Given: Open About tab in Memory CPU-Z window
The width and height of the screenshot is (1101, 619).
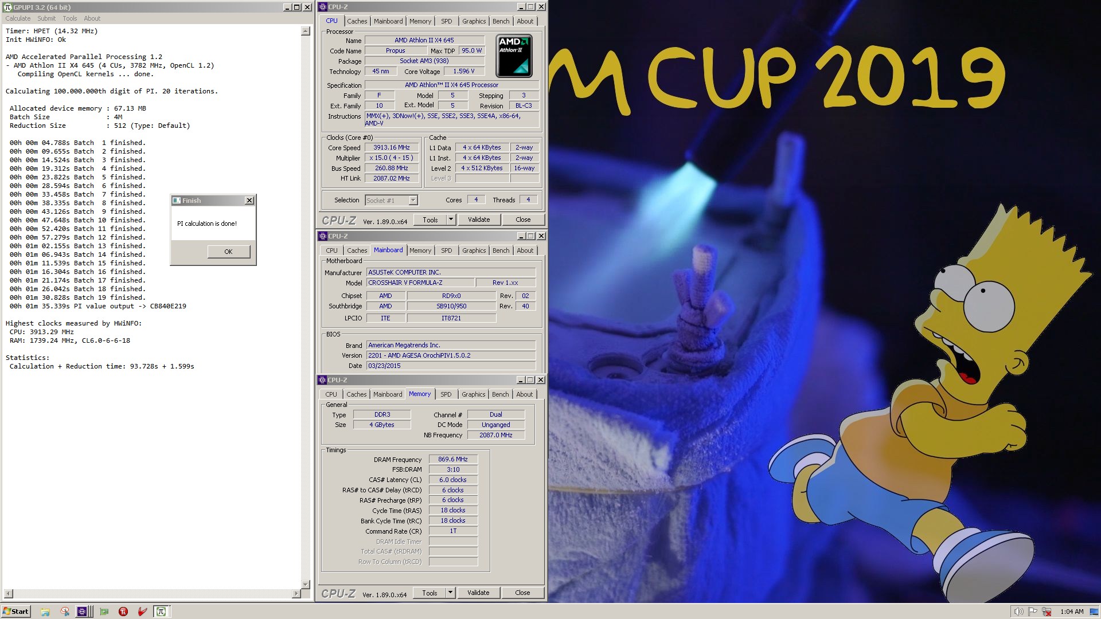Looking at the screenshot, I should 525,394.
